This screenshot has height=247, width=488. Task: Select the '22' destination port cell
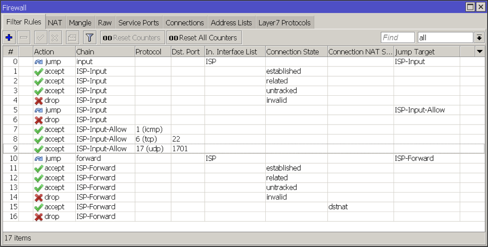(x=176, y=139)
